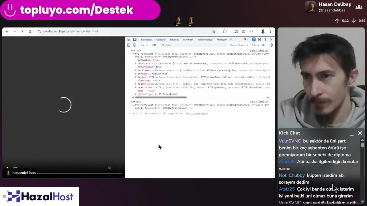
Task: Open the media/tab devices toolbar icon
Action: point(236,31)
